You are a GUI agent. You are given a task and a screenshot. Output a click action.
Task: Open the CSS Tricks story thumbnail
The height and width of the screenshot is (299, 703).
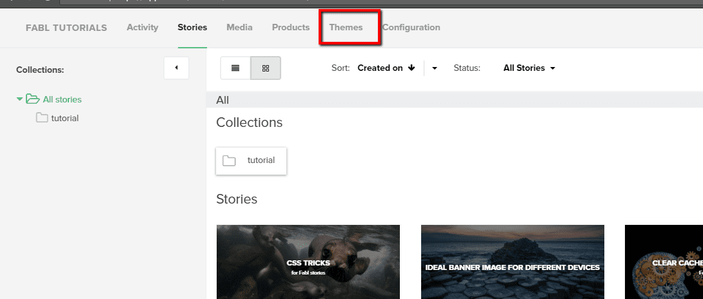tap(308, 262)
